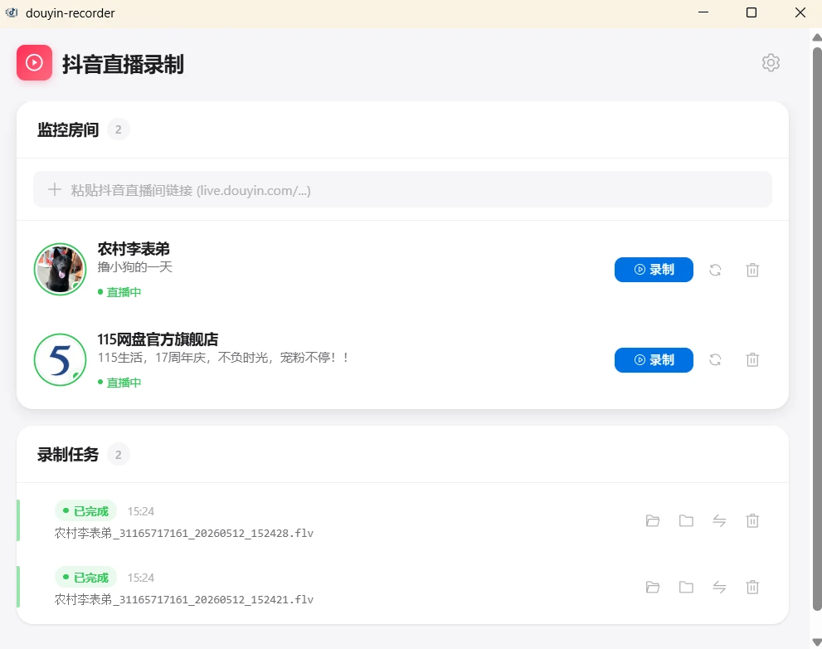Image resolution: width=822 pixels, height=649 pixels.
Task: Paste link into 粘贴抖音直播间链接 field
Action: tap(402, 189)
